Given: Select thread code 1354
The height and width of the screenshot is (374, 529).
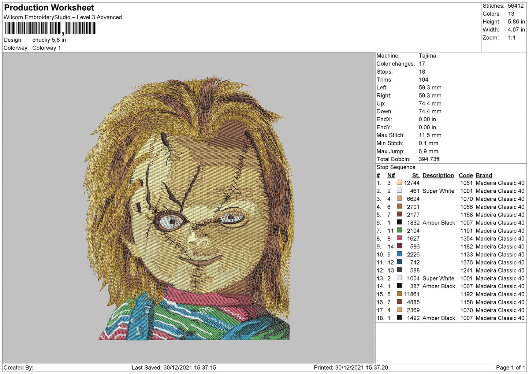Looking at the screenshot, I should point(466,239).
